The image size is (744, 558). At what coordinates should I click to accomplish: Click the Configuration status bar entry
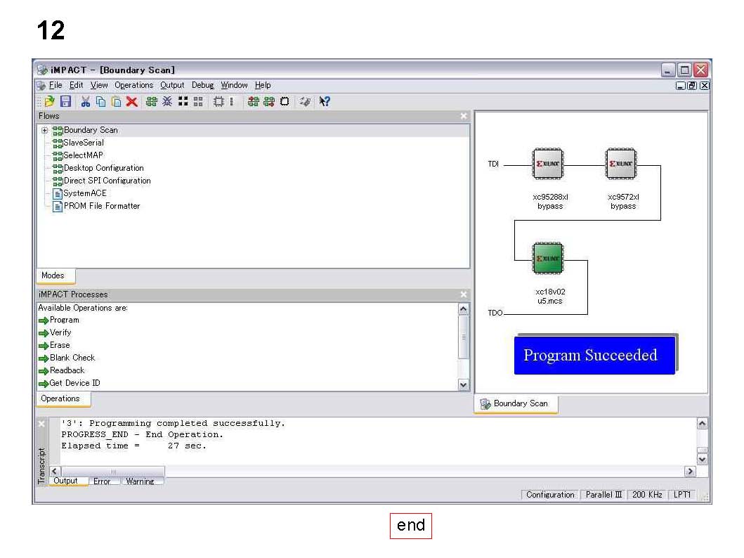pos(550,495)
